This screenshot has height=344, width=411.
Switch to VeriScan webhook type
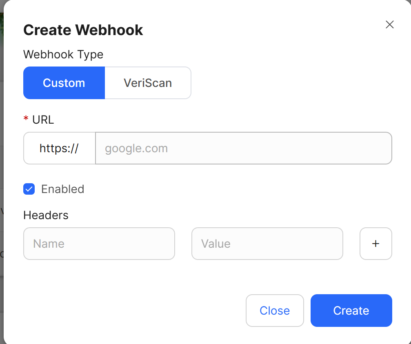pos(148,83)
